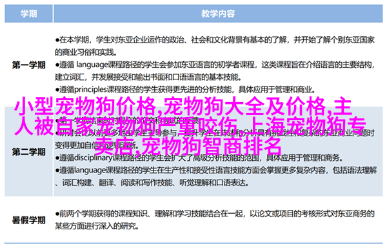387x248 pixels.
Task: Select the '第二学期' row label
Action: point(28,152)
